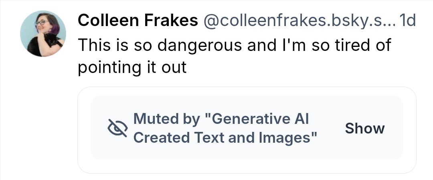The image size is (433, 180).
Task: Open the "1d" post timestamp
Action: [408, 20]
